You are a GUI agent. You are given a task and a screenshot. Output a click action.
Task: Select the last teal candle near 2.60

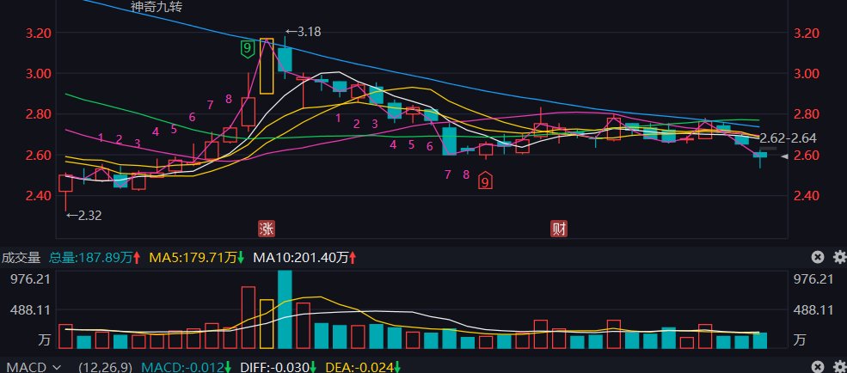pyautogui.click(x=760, y=155)
